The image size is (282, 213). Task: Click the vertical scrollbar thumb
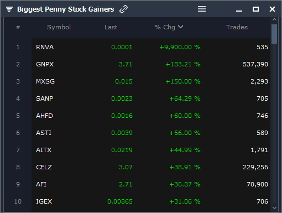pos(274,34)
